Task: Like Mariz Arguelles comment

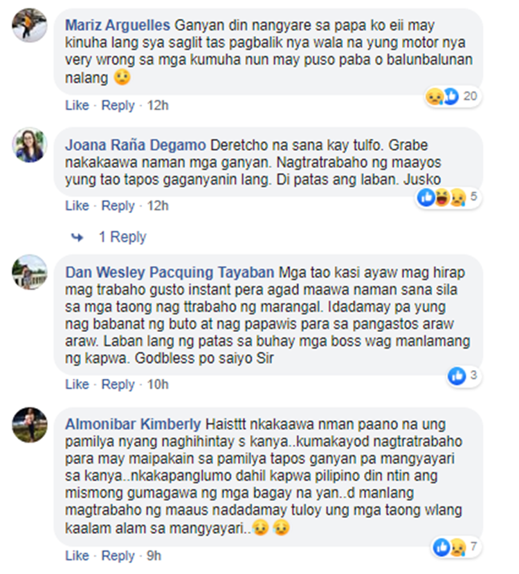Action: point(77,105)
